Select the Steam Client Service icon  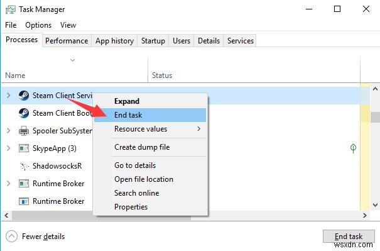pyautogui.click(x=24, y=96)
